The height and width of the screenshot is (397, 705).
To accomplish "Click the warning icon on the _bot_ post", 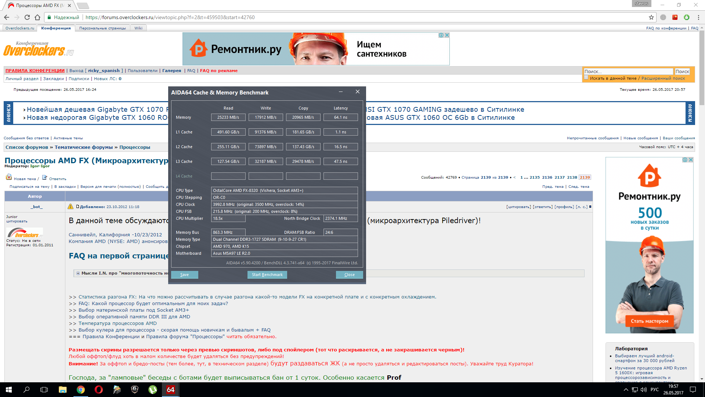I will click(x=70, y=207).
